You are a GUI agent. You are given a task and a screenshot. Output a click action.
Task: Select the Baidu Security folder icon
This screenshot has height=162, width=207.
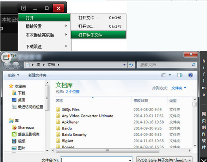[x=58, y=135]
